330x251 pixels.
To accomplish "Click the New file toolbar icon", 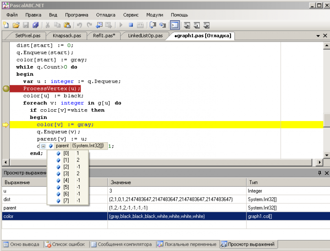I will tap(7, 25).
